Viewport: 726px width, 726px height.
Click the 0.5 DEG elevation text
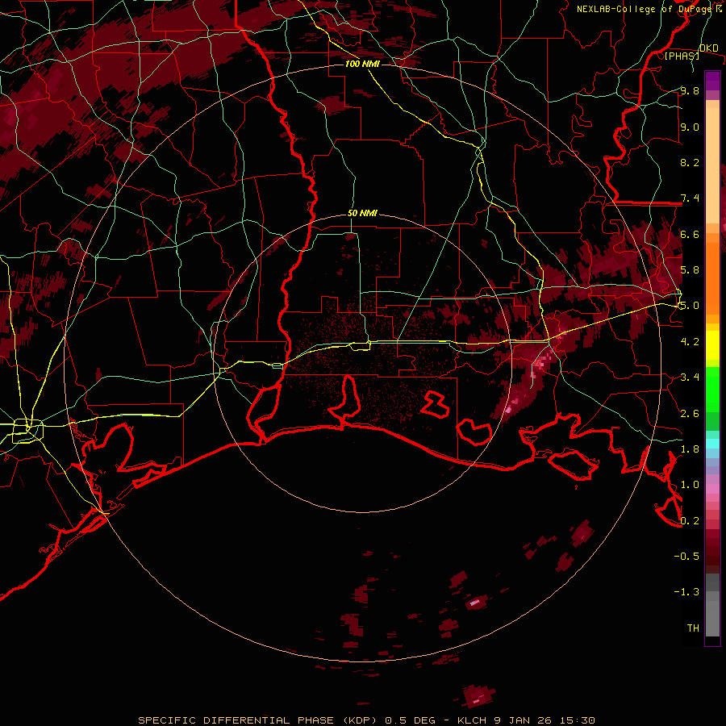tap(411, 720)
